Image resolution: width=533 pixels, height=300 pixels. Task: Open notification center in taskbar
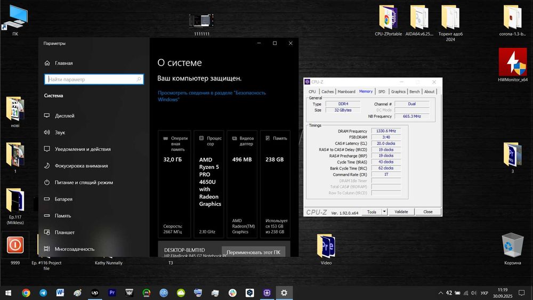(x=521, y=293)
